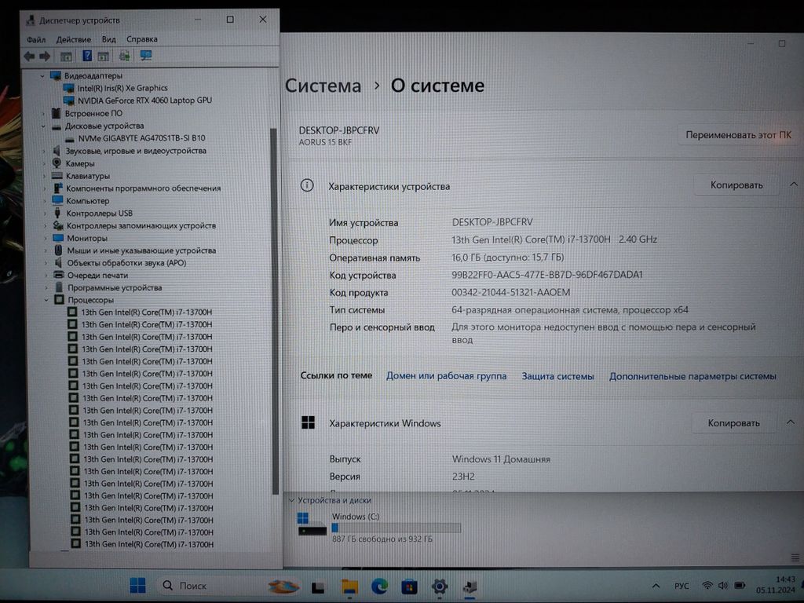The height and width of the screenshot is (603, 804).
Task: Click the Device Manager vertical scrollbar
Action: pyautogui.click(x=274, y=314)
